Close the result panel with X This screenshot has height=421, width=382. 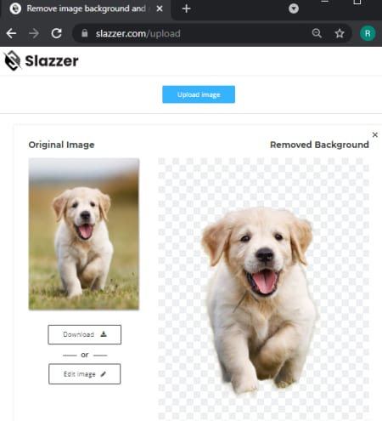375,134
